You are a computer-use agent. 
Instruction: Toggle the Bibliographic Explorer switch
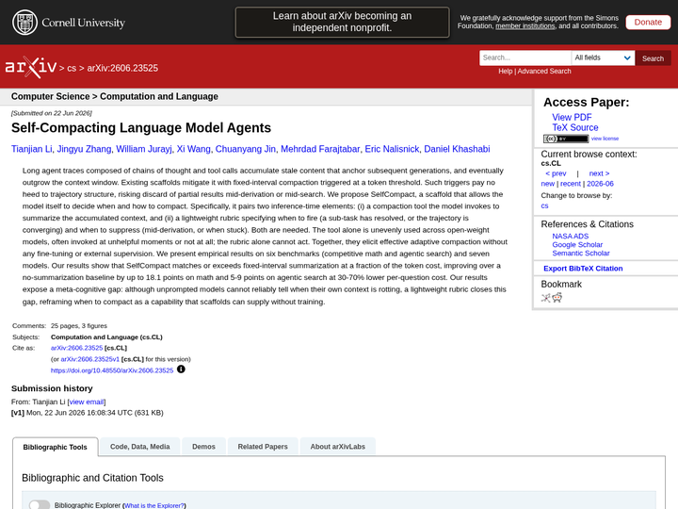click(40, 504)
